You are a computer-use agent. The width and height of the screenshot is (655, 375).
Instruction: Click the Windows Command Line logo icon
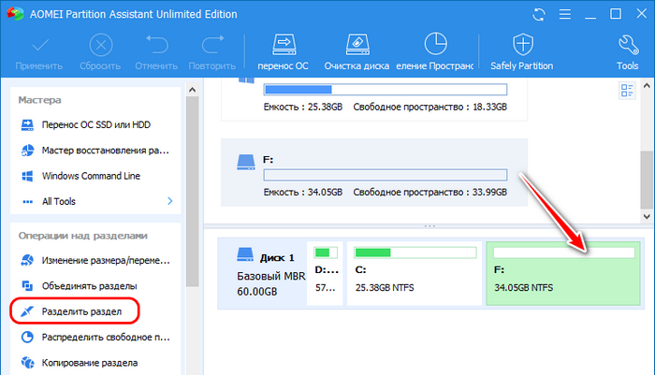coord(27,176)
